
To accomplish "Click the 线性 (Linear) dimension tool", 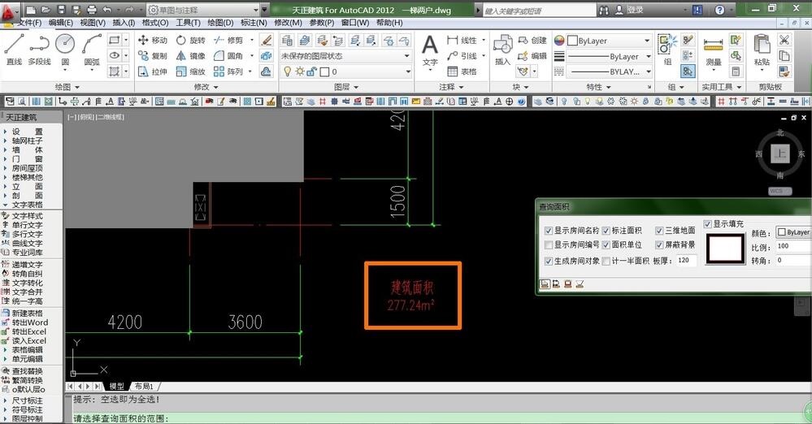I will [462, 40].
